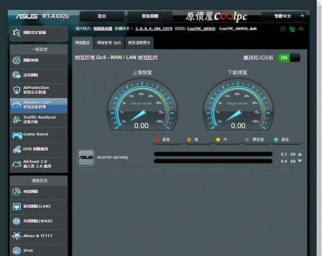Click the ASUS logo in header

[x=27, y=16]
